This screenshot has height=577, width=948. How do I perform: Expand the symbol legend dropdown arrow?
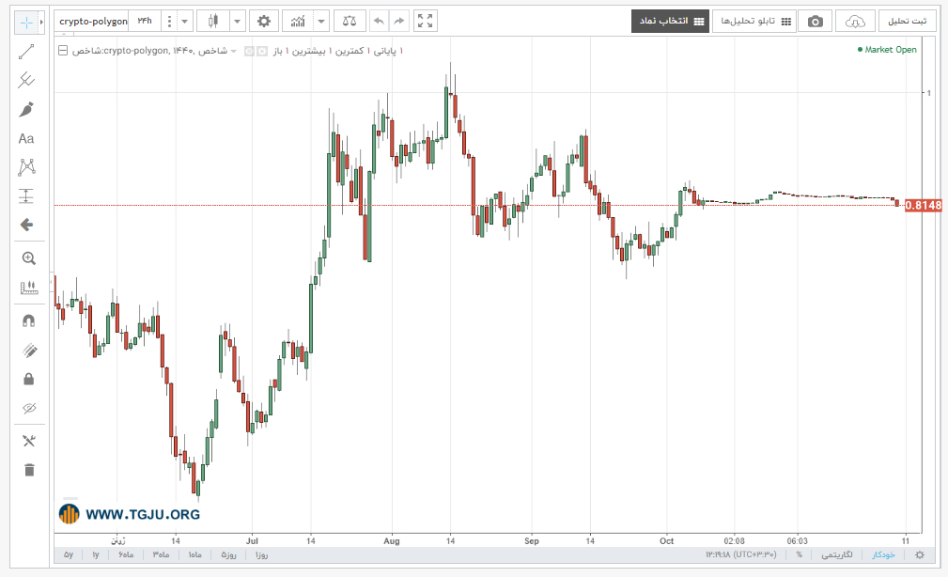tap(233, 51)
